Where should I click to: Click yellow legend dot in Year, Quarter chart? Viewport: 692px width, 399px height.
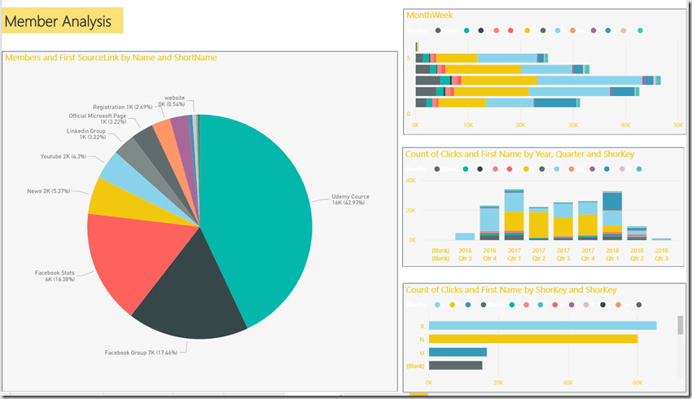527,169
